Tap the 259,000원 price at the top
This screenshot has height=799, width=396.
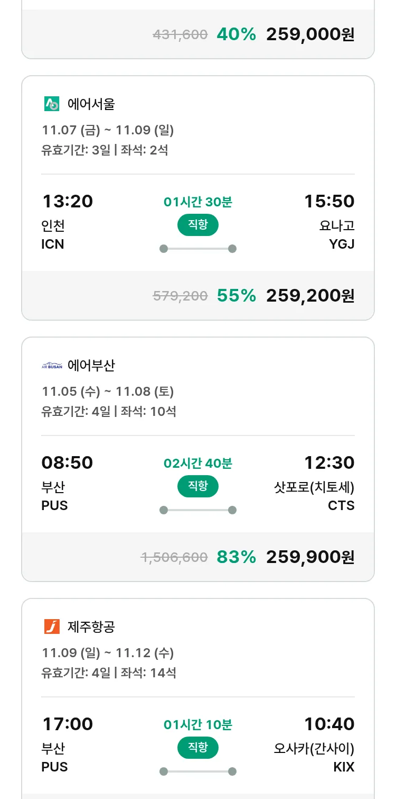tap(310, 34)
